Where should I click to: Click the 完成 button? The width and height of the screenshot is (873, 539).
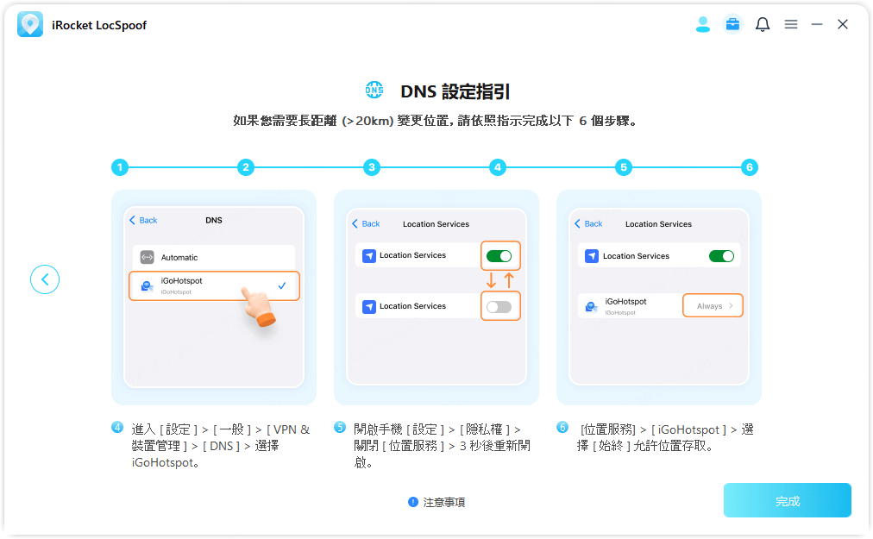tap(788, 500)
